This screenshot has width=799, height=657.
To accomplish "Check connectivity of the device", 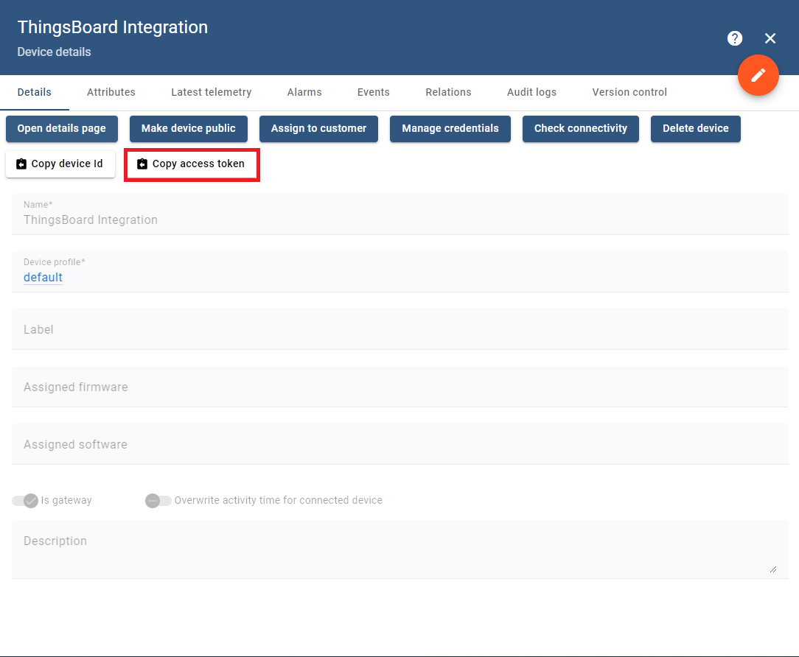I will (x=580, y=129).
